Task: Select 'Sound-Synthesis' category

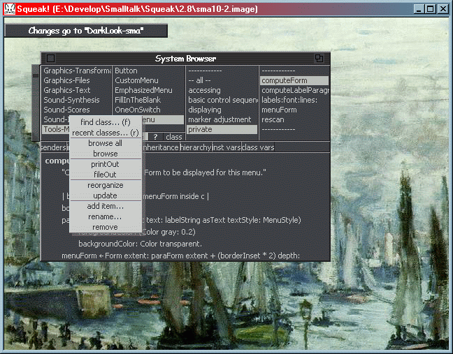Action: tap(77, 100)
